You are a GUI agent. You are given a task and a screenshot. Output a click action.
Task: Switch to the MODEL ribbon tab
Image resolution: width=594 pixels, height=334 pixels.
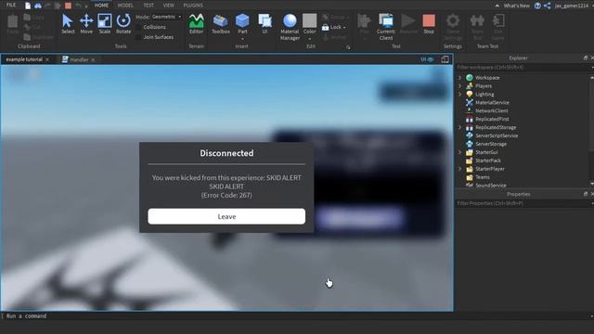125,6
